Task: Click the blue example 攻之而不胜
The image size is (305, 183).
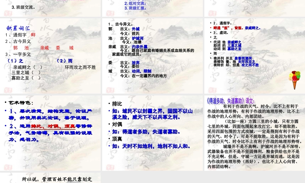Action: tap(250, 65)
